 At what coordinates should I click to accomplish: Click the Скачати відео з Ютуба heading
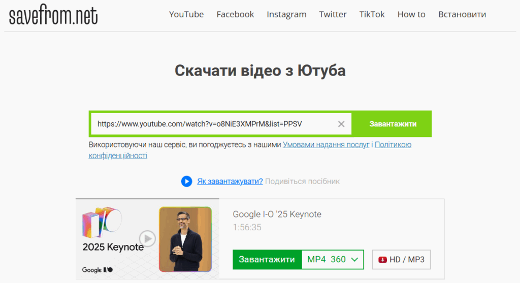coord(260,70)
